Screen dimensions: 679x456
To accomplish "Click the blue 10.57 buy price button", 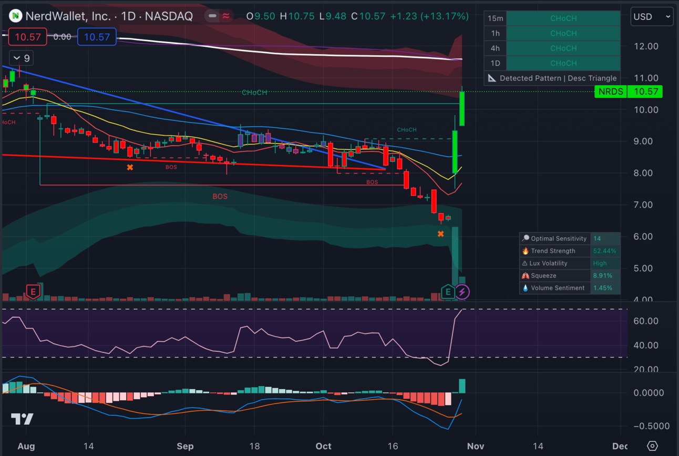I will click(x=97, y=37).
